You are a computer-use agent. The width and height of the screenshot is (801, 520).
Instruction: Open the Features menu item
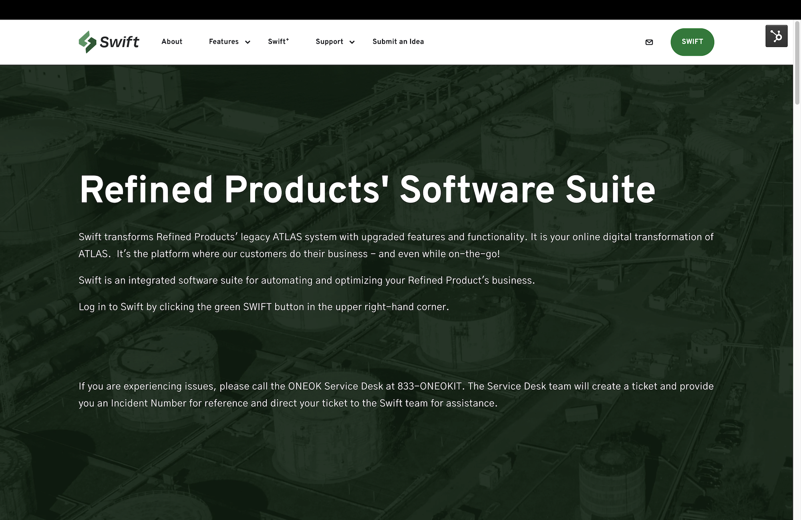[223, 42]
